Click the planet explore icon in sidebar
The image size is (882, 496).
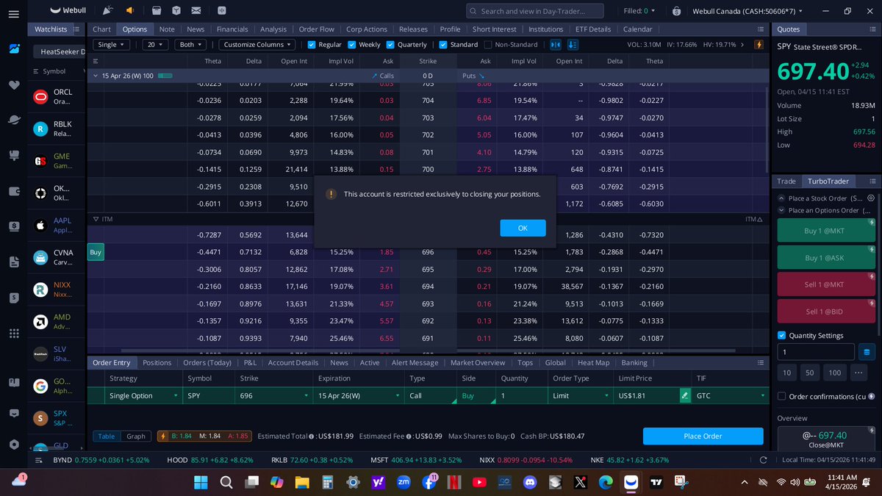pyautogui.click(x=14, y=120)
